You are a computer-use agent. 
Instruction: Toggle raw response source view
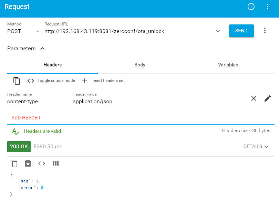42,163
